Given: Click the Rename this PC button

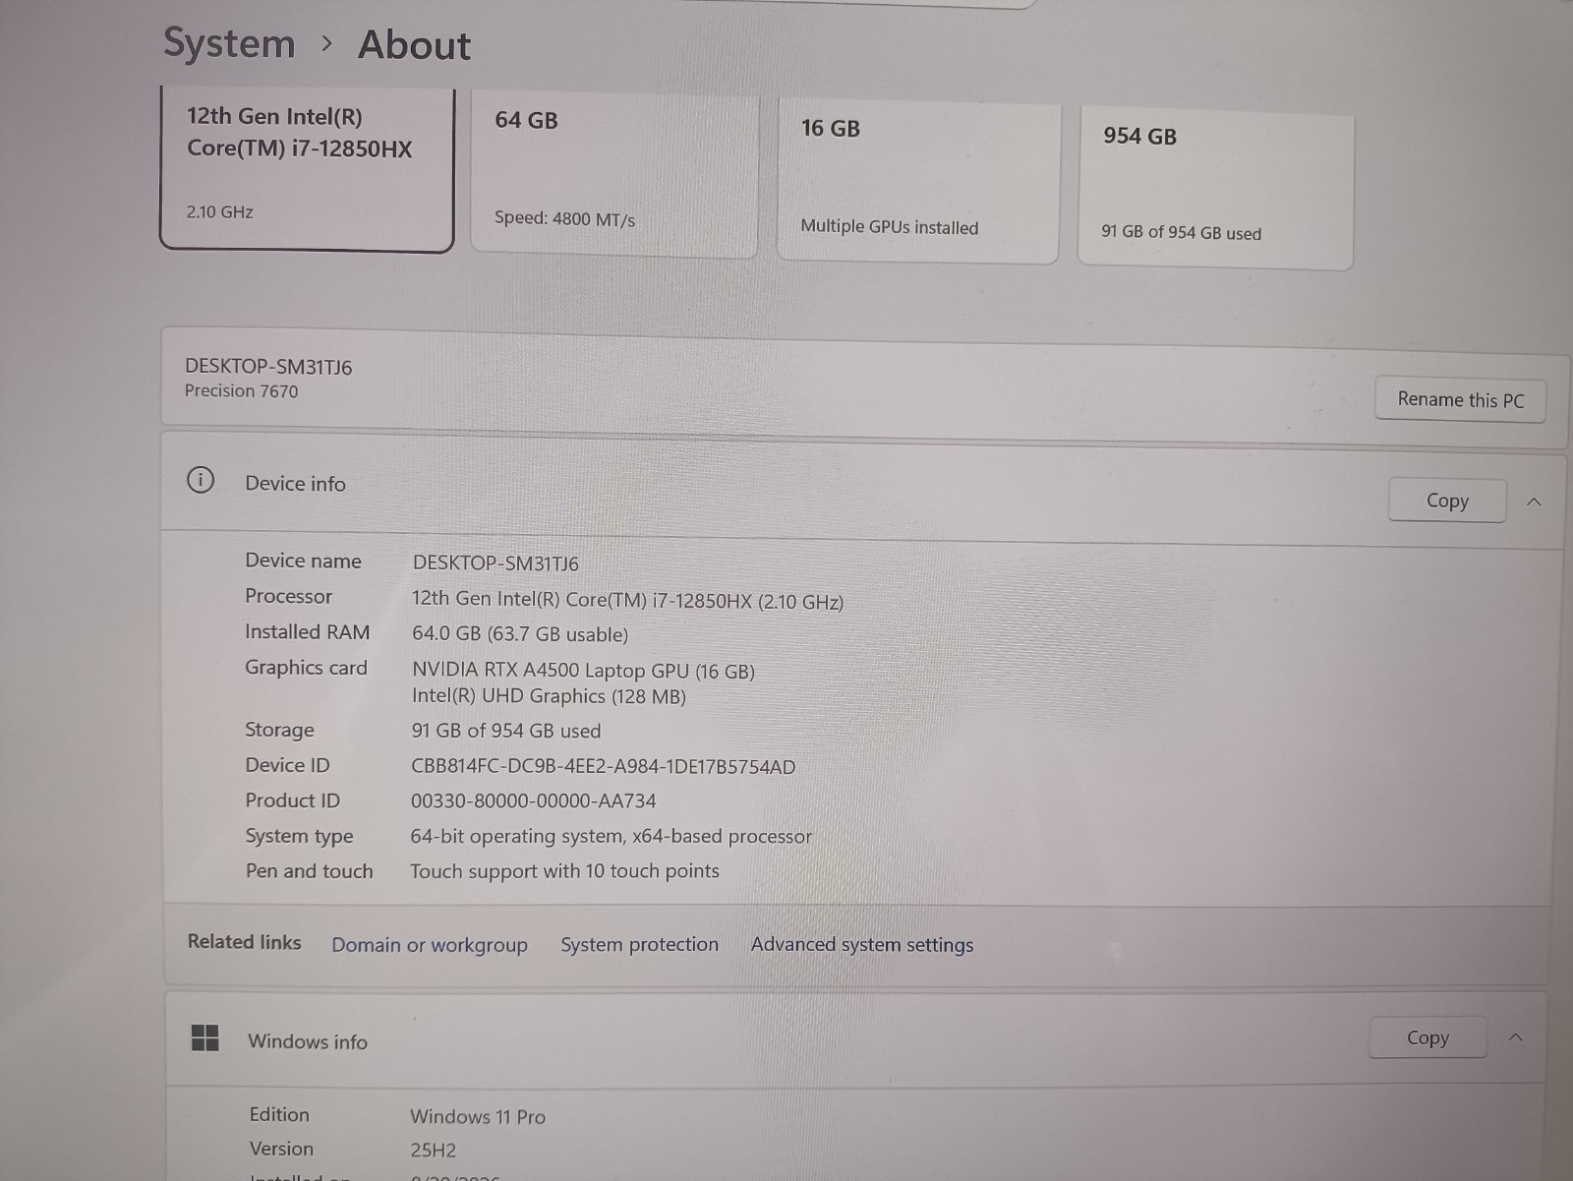Looking at the screenshot, I should coord(1460,400).
